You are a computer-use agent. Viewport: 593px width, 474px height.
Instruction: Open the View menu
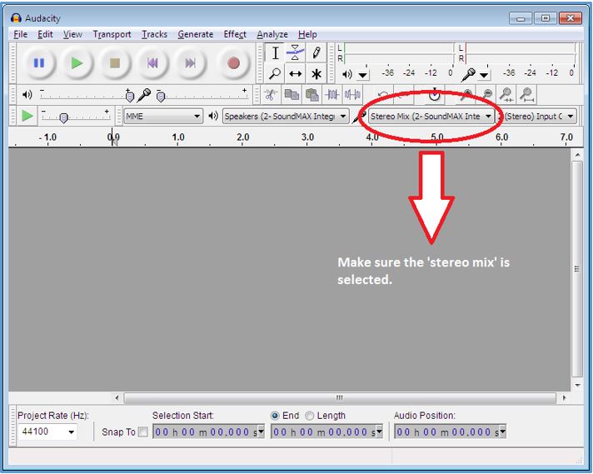coord(72,34)
